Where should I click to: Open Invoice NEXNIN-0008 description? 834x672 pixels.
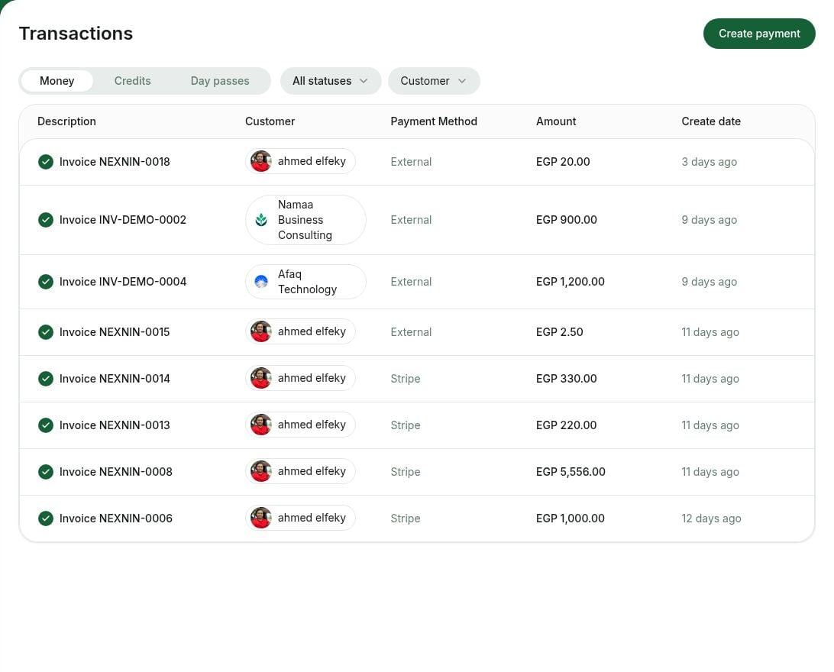coord(116,472)
